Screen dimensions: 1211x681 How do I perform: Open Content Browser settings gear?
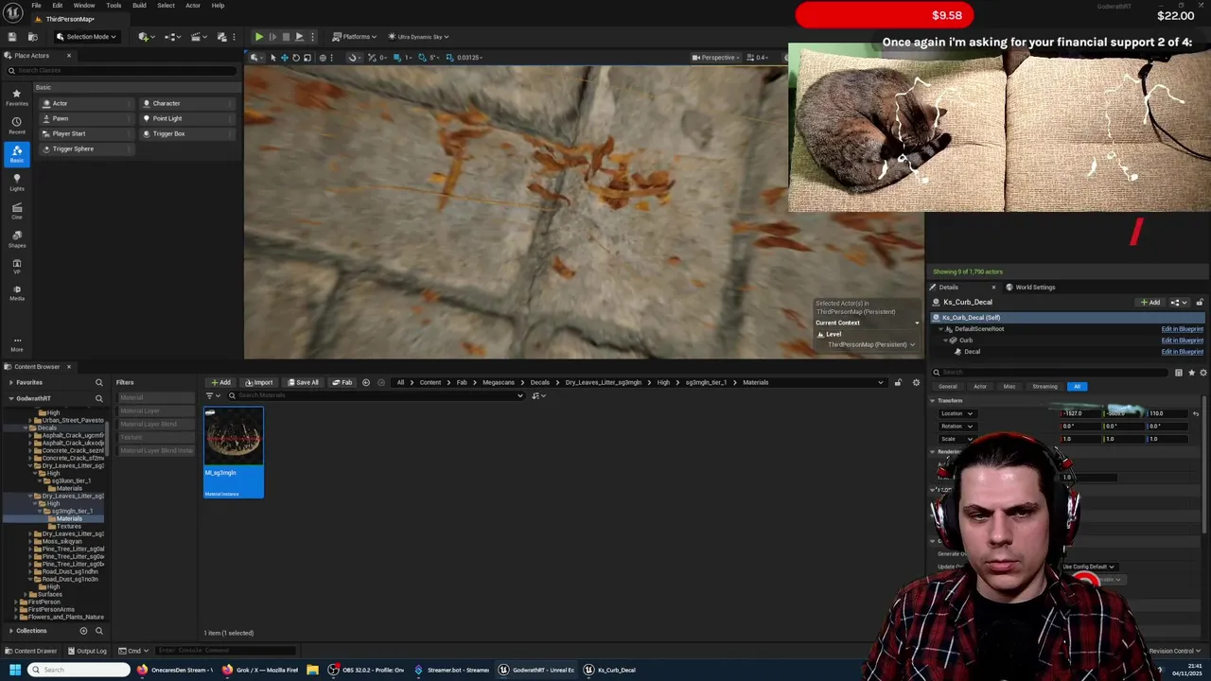coord(916,382)
